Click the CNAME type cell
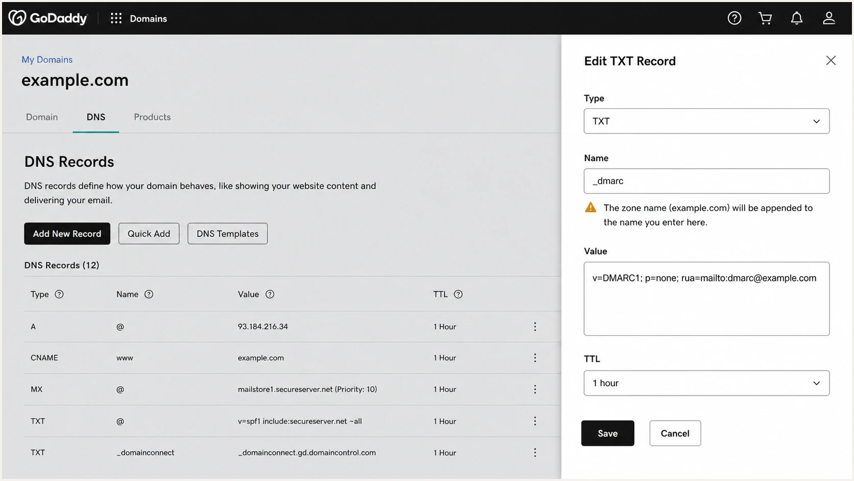This screenshot has width=854, height=481. [x=44, y=358]
